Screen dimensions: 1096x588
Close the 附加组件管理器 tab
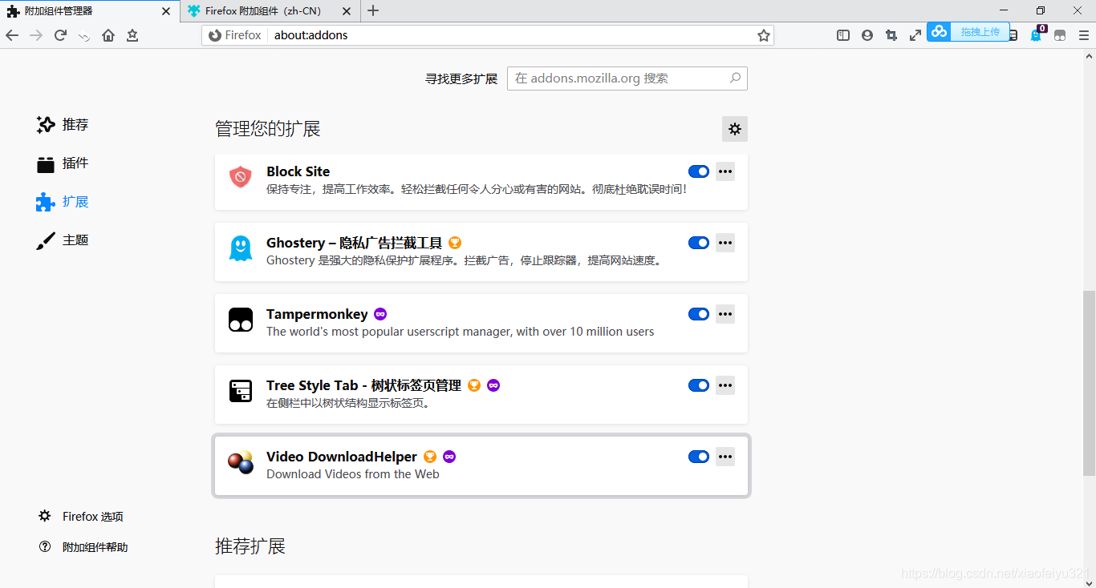coord(166,11)
